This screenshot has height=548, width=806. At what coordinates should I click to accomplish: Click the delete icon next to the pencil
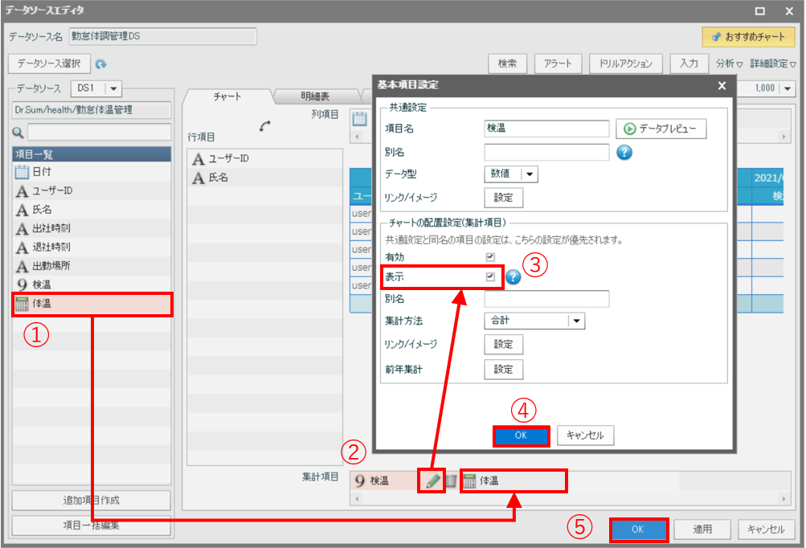point(451,481)
